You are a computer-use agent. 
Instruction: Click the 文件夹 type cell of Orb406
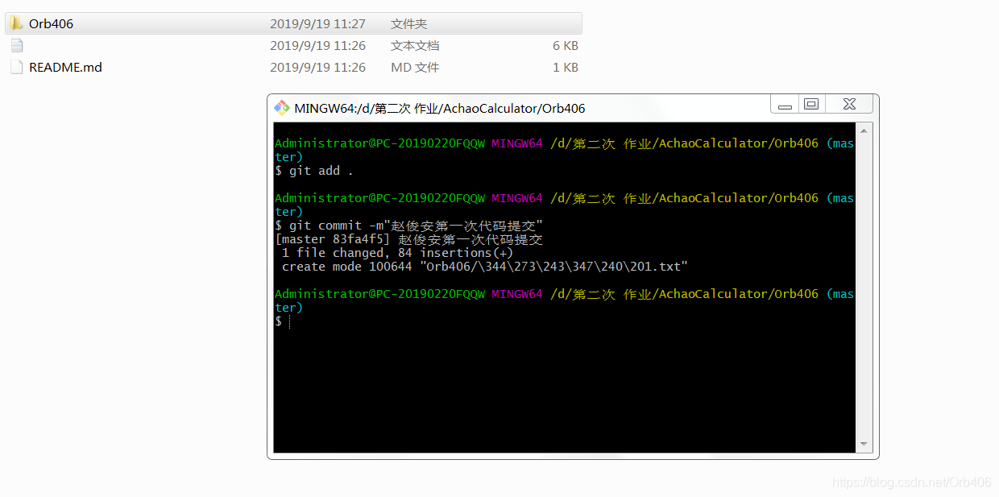408,24
